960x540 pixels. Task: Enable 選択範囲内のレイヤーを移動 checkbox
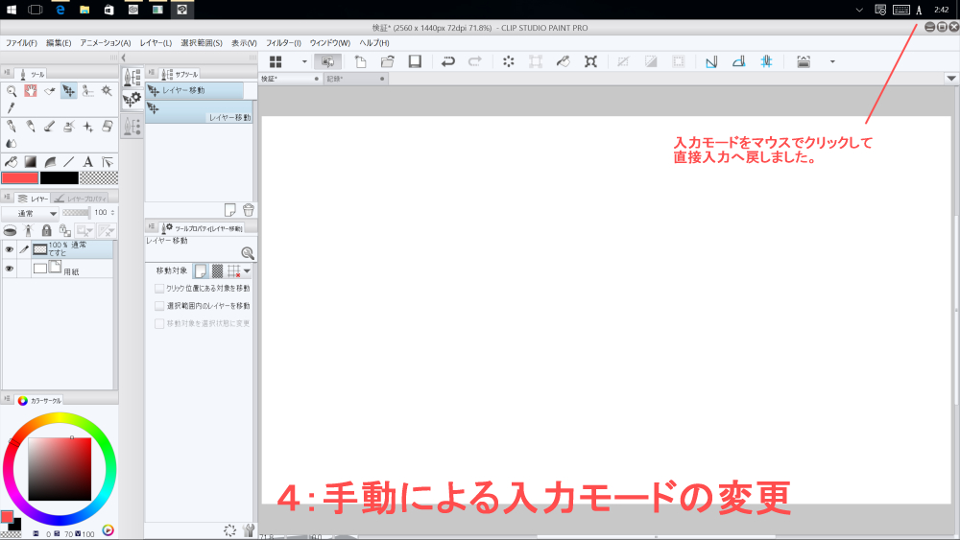pyautogui.click(x=159, y=306)
